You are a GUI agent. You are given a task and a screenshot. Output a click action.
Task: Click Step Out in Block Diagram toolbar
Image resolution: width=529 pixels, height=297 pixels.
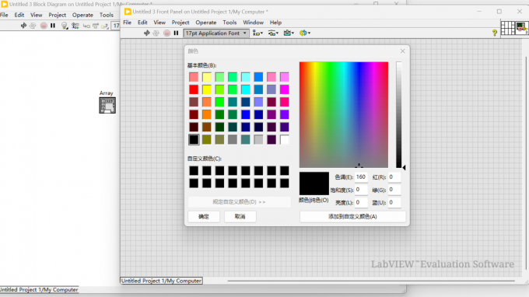(x=105, y=26)
